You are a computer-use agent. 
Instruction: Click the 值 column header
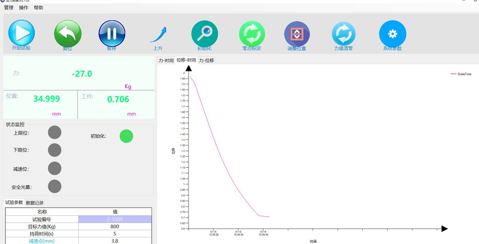(x=115, y=211)
